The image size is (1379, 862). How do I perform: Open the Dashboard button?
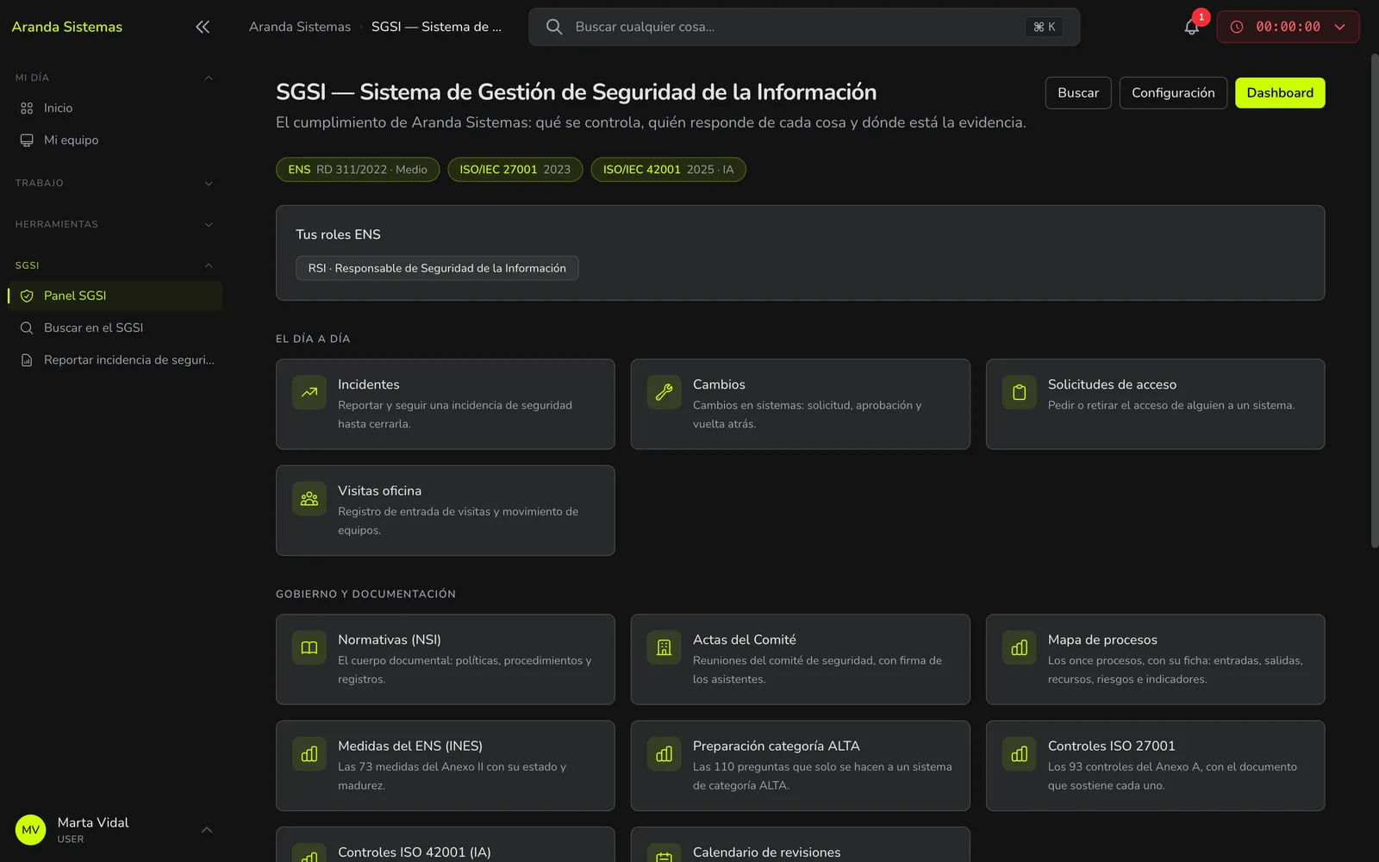coord(1280,93)
